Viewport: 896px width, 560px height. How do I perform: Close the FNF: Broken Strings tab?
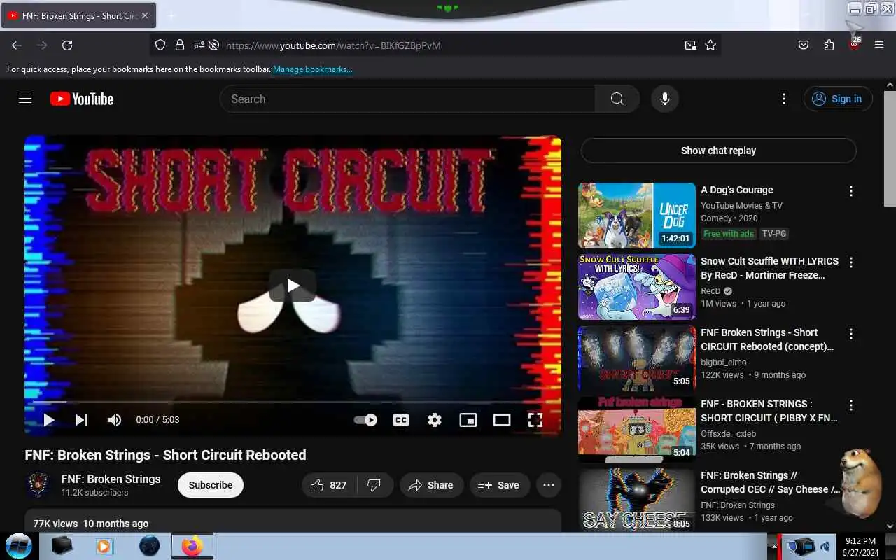click(145, 15)
